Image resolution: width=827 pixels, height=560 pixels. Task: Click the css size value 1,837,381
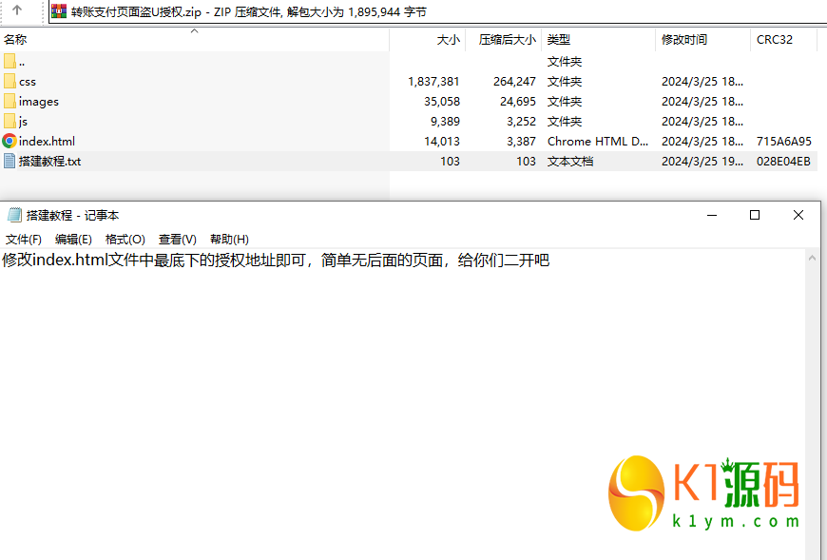coord(433,82)
